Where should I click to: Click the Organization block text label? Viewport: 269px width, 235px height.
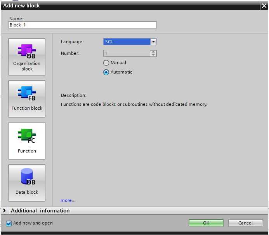point(27,66)
